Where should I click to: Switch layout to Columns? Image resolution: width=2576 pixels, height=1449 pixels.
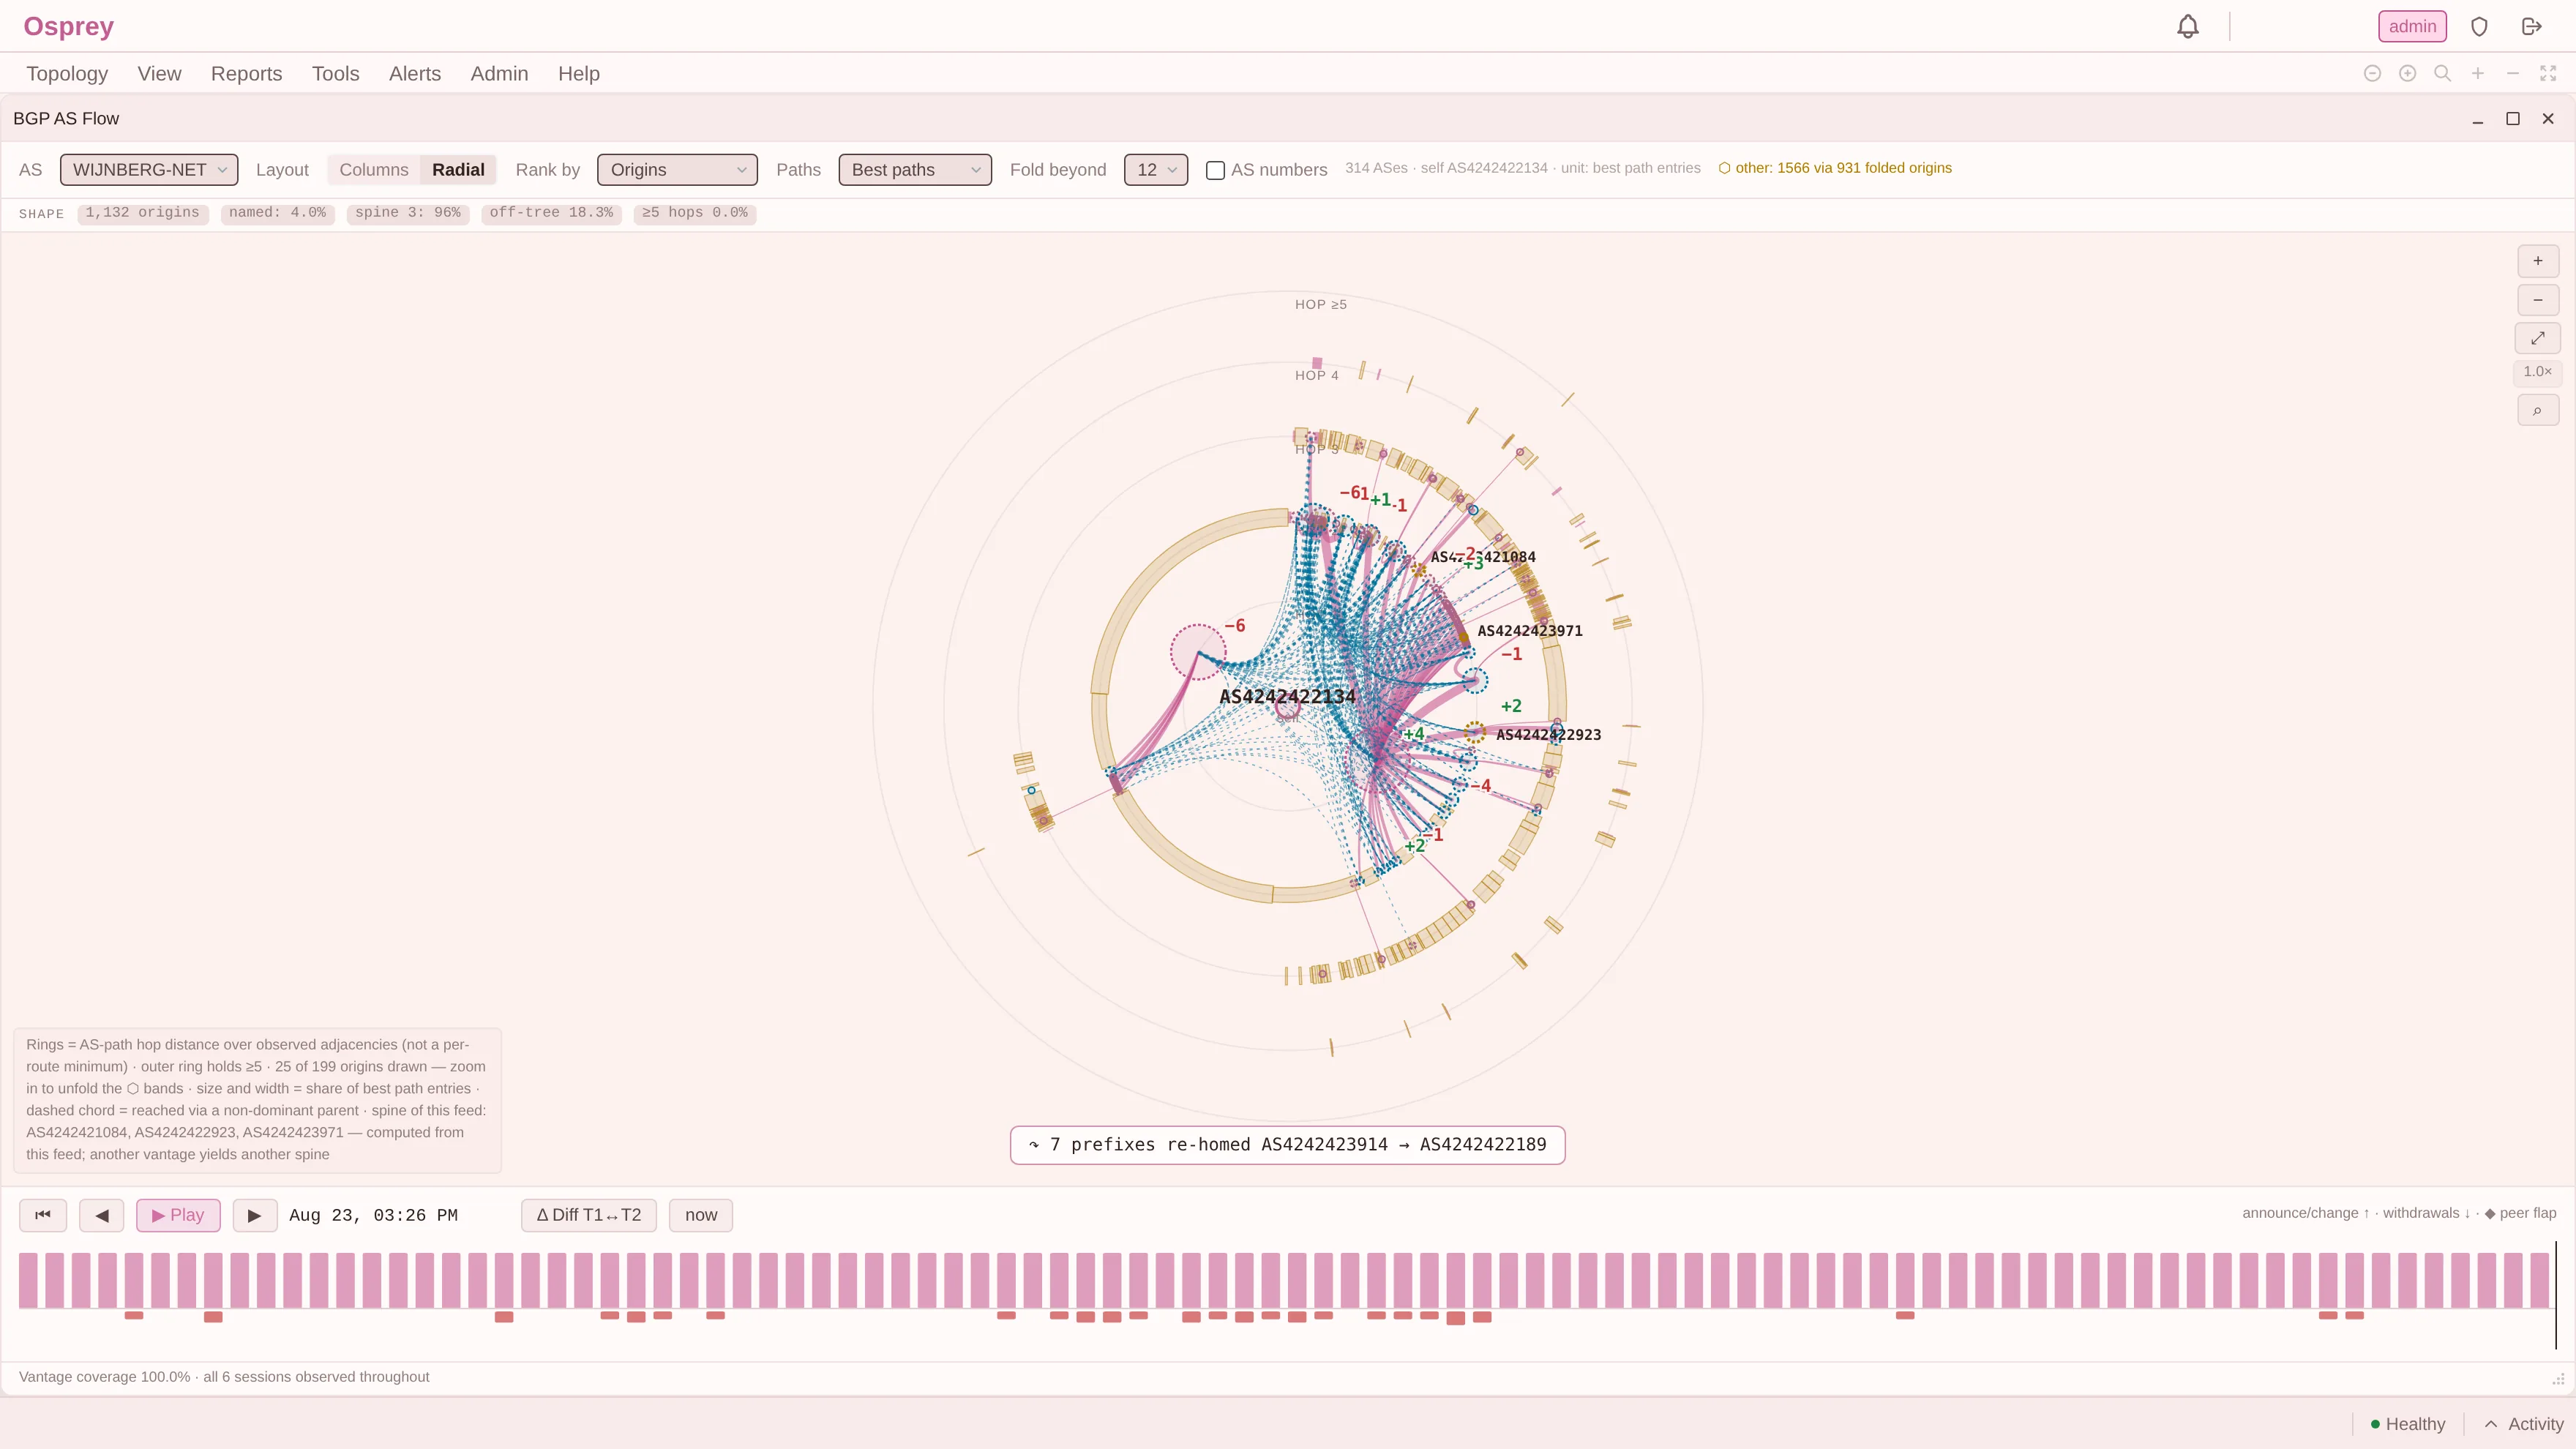pos(373,170)
